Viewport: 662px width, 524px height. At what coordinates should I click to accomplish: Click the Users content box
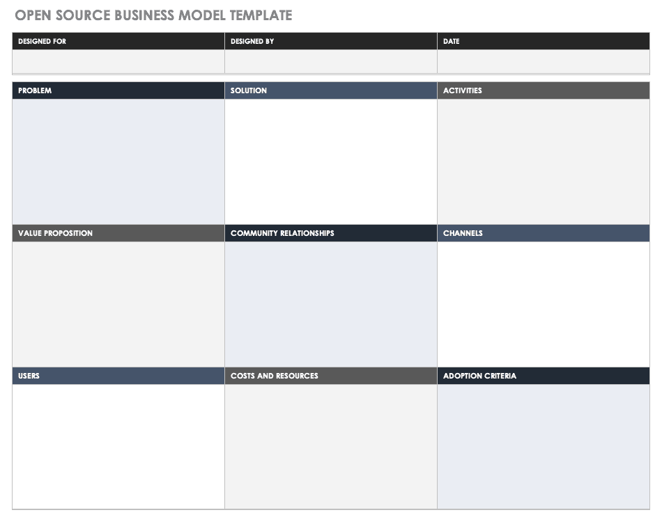click(118, 447)
